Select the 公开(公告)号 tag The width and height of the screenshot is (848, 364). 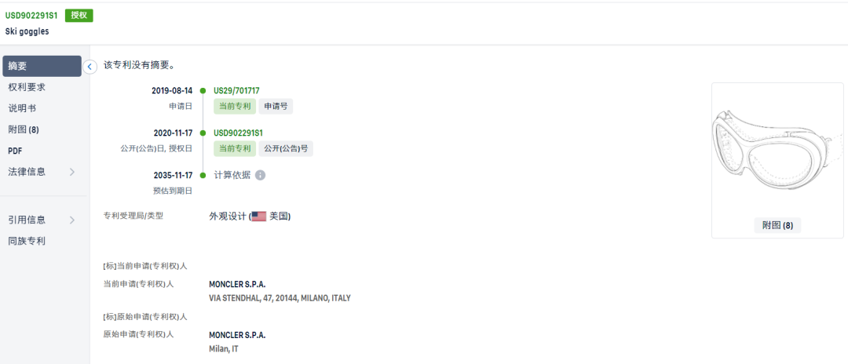(286, 148)
